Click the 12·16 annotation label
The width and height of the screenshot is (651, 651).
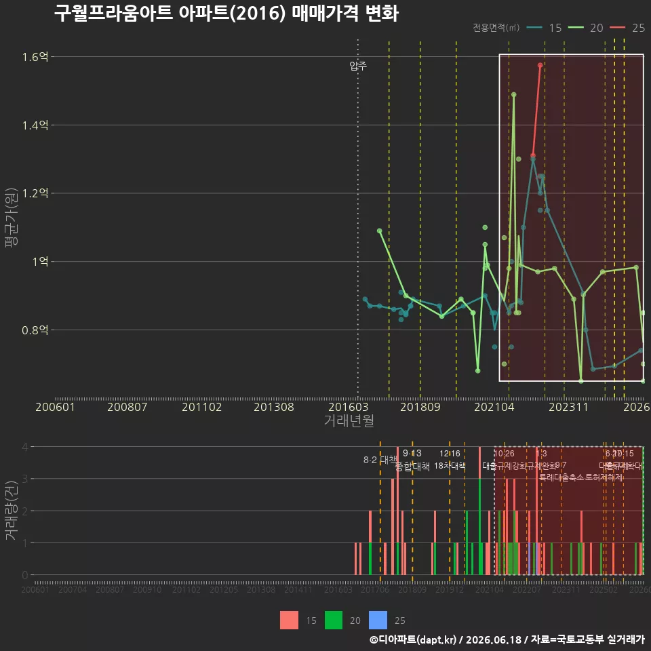(450, 454)
